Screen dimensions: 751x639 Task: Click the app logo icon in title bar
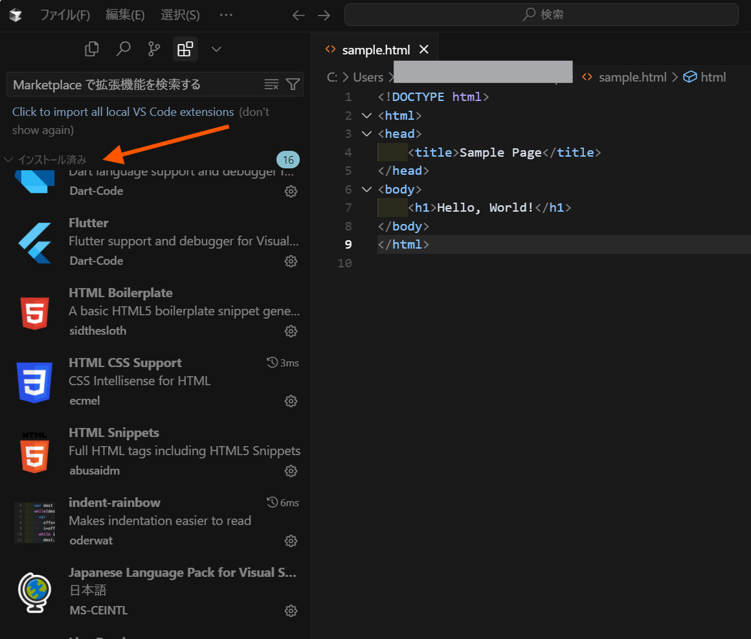tap(16, 15)
